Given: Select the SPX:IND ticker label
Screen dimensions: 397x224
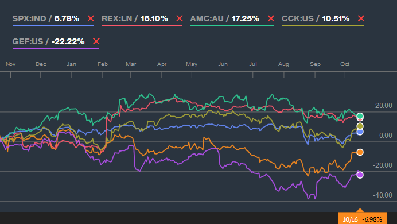Looking at the screenshot, I should pyautogui.click(x=29, y=18).
